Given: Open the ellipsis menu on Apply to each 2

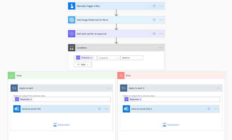Looking at the screenshot, I should (x=219, y=88).
